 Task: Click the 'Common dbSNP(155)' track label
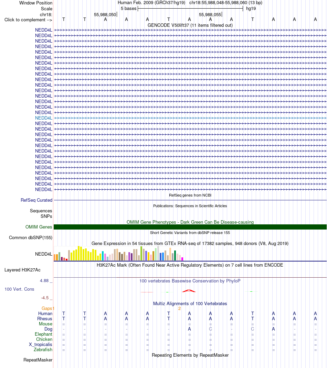(x=31, y=237)
